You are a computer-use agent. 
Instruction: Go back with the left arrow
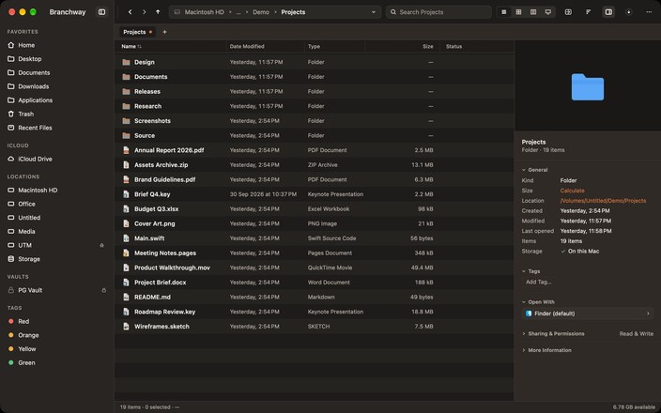pos(130,12)
